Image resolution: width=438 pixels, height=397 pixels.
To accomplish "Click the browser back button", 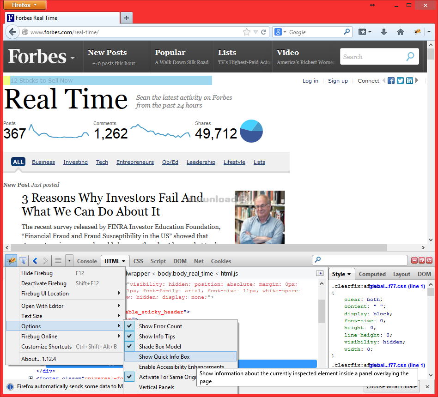I will pyautogui.click(x=12, y=32).
